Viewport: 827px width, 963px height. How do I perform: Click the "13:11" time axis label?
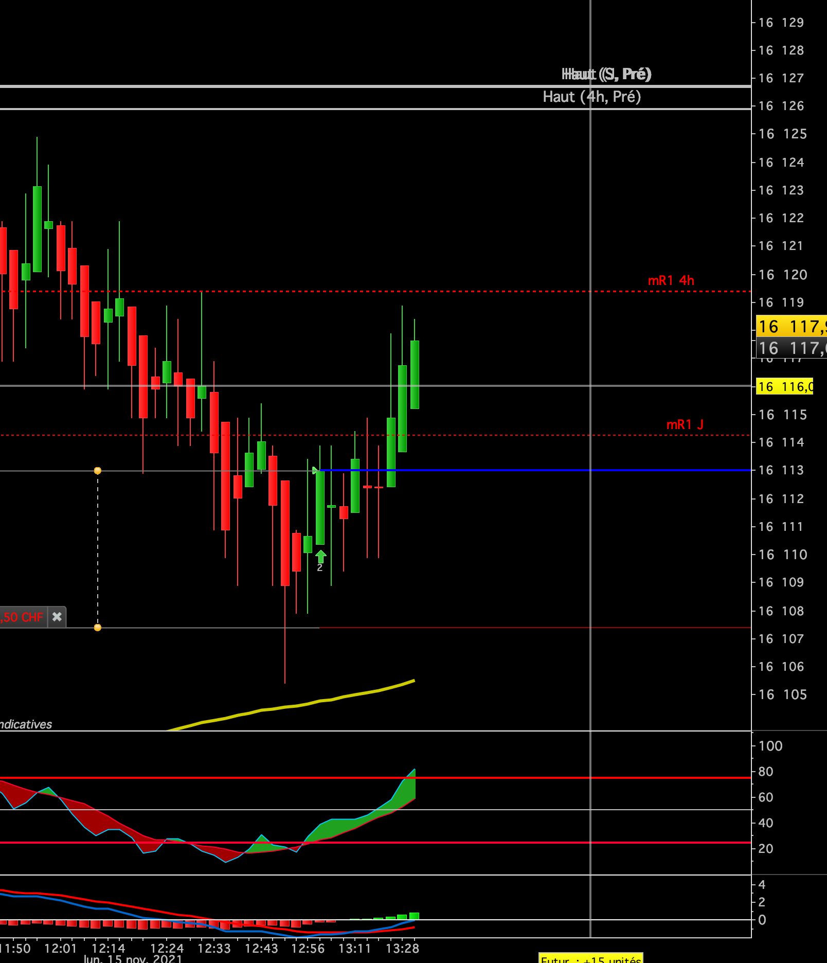(x=355, y=948)
